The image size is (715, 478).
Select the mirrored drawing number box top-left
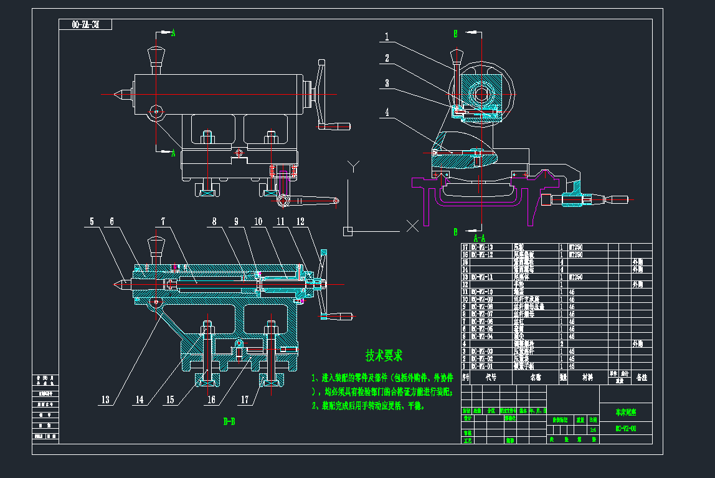click(x=85, y=25)
